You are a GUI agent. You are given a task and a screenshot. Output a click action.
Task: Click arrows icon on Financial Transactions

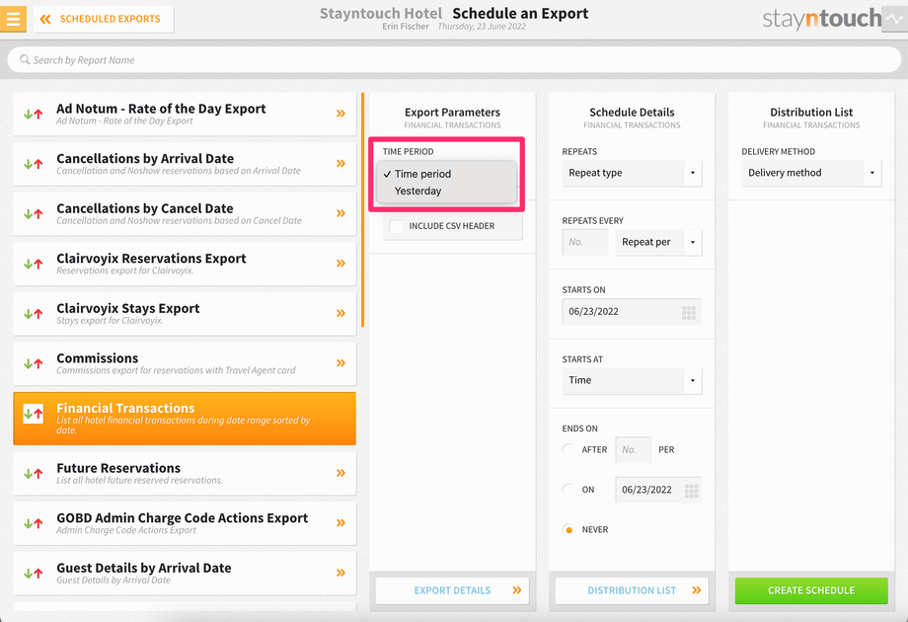click(33, 414)
